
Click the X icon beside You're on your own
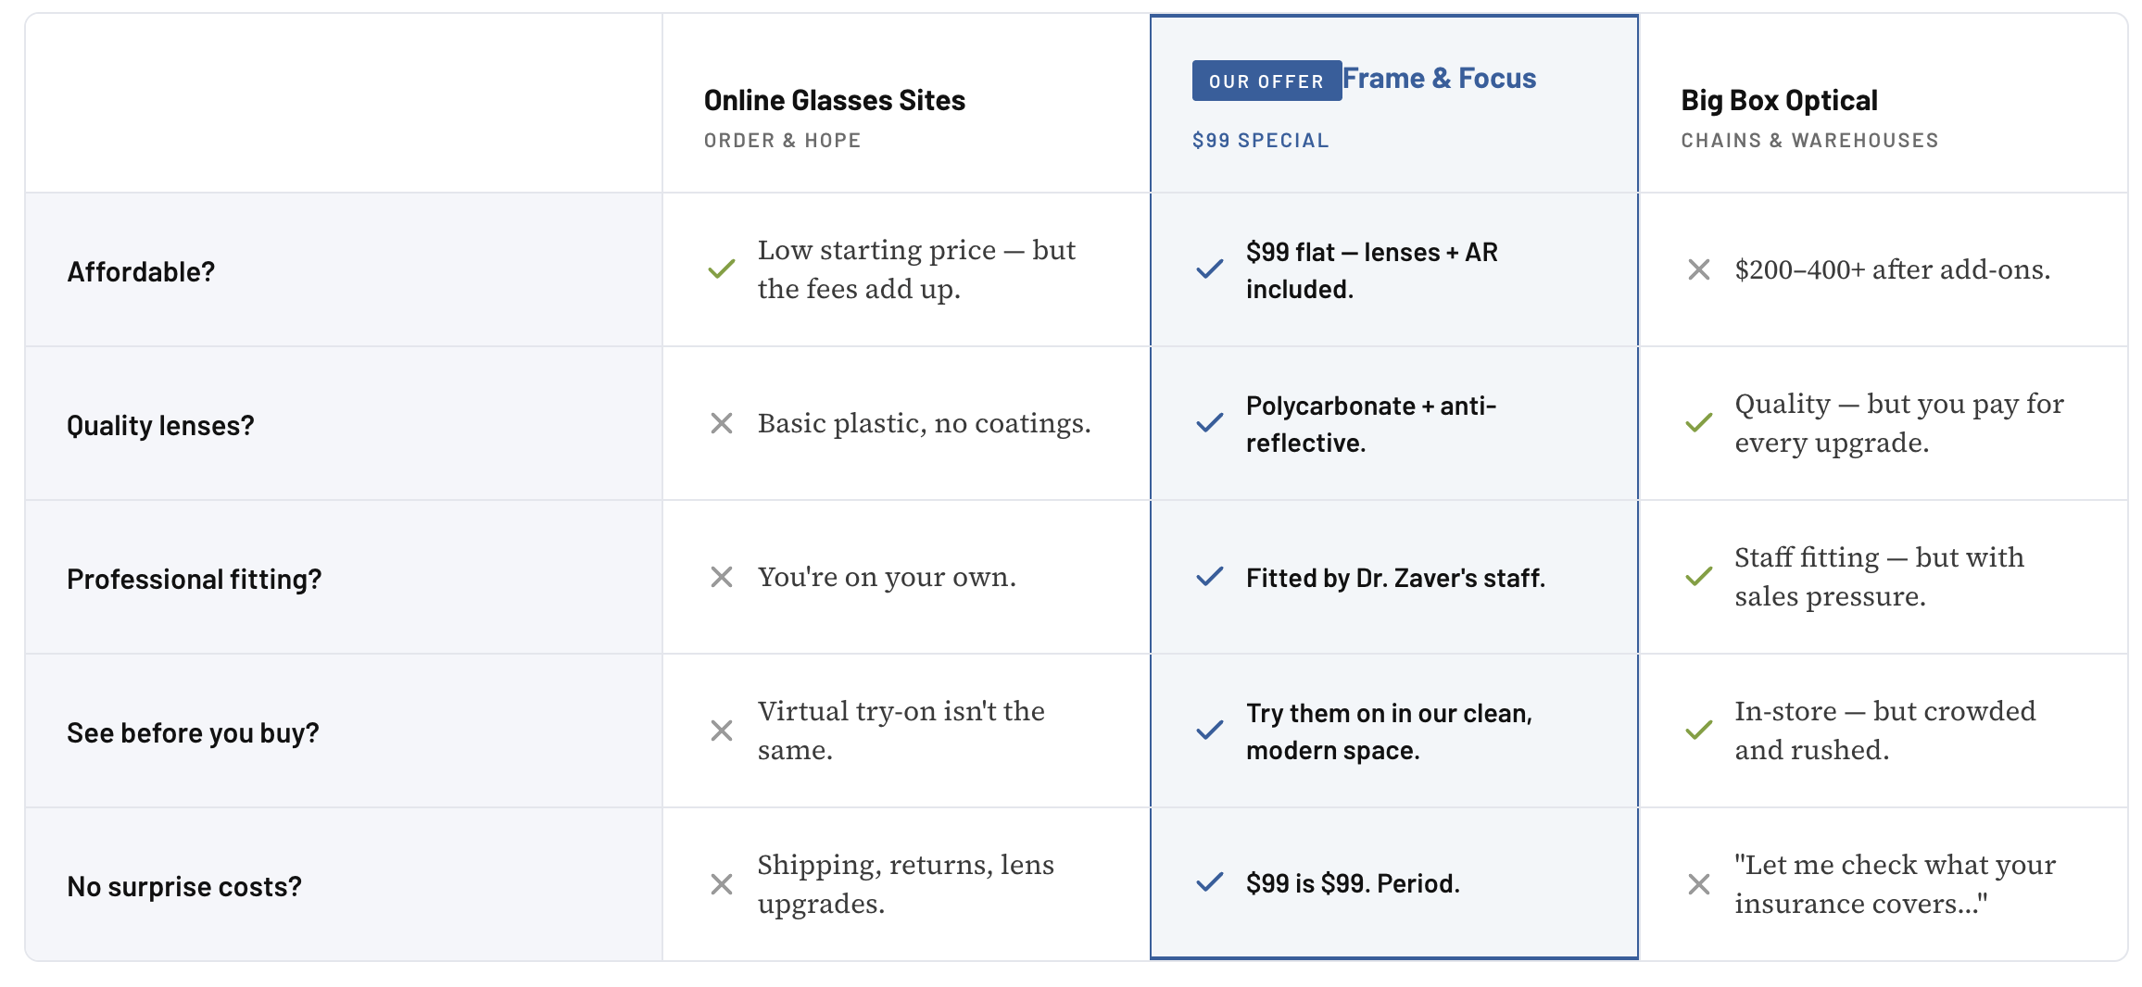722,577
